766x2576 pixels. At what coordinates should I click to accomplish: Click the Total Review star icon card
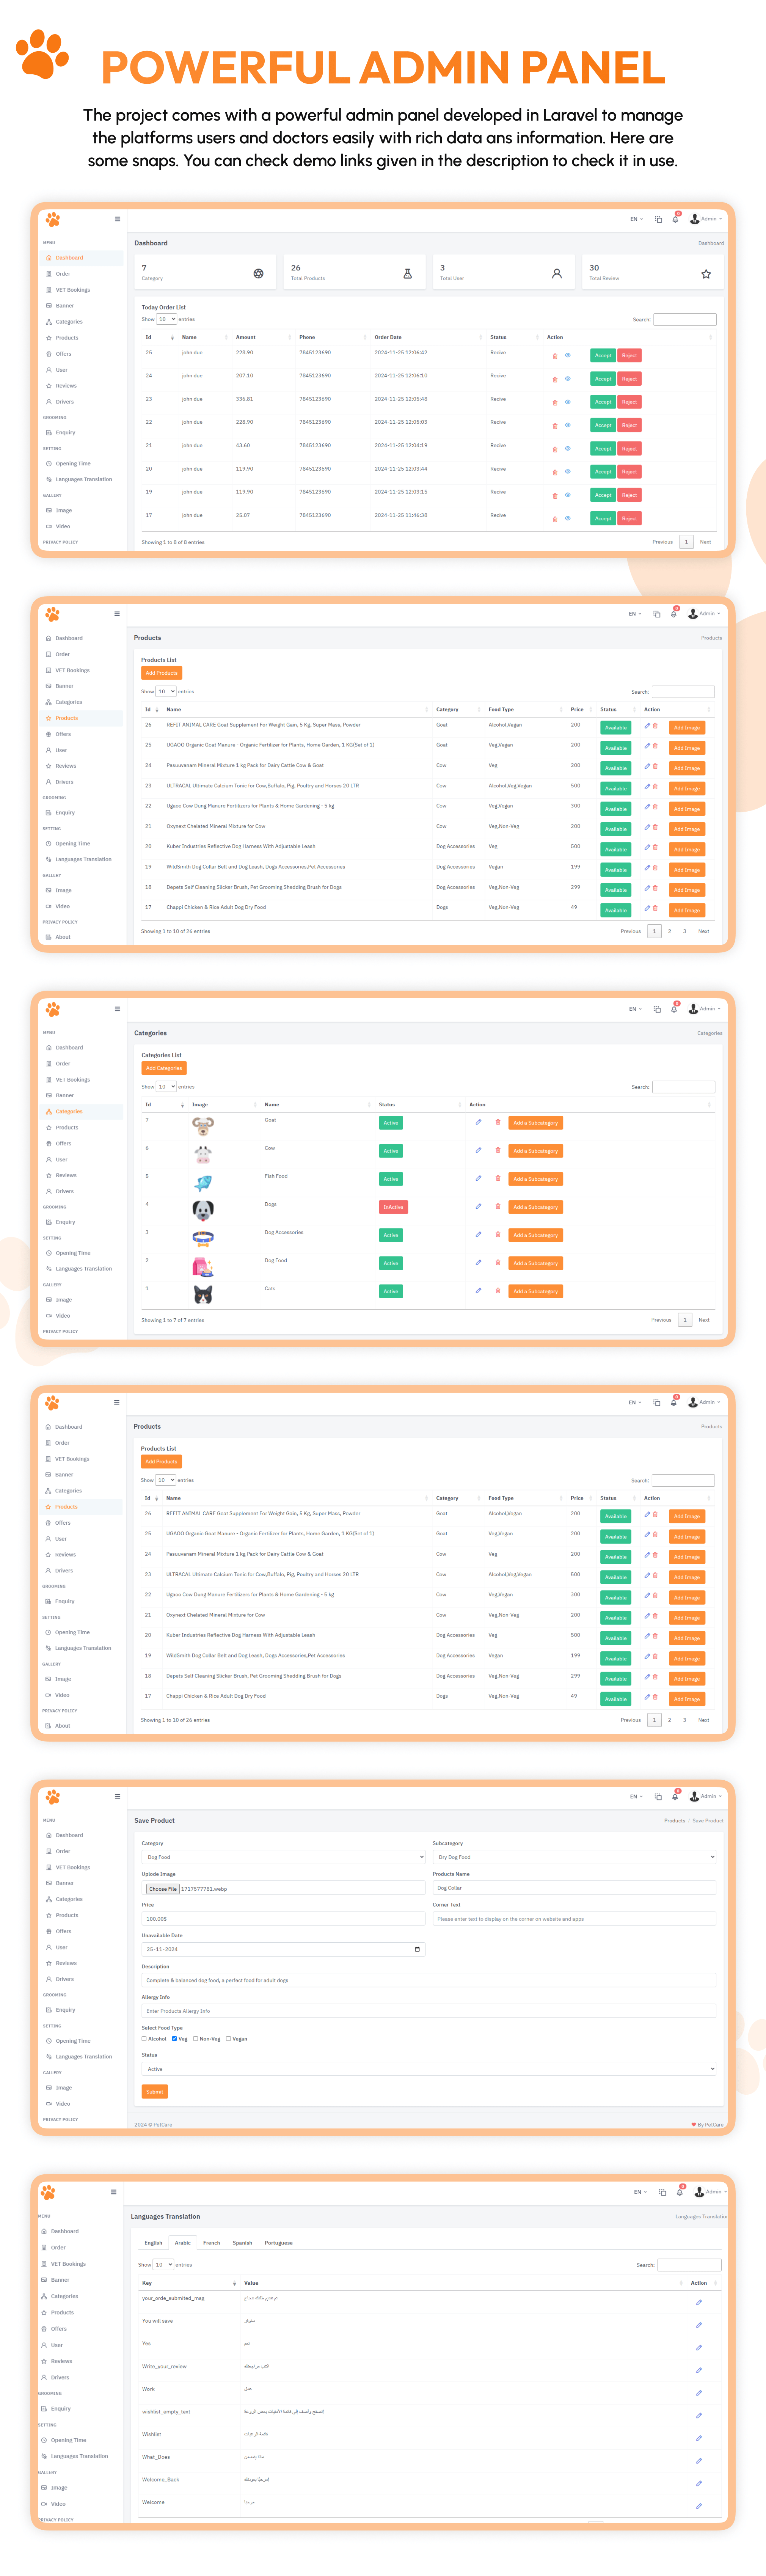point(706,274)
